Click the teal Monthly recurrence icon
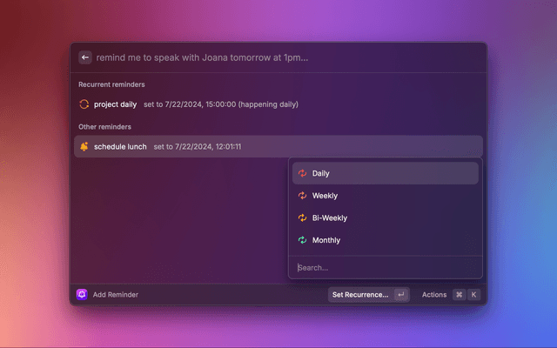 [302, 240]
